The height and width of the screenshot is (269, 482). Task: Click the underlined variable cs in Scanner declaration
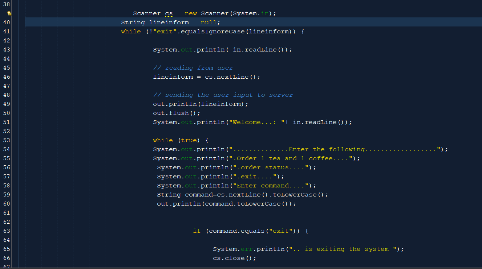(x=169, y=13)
